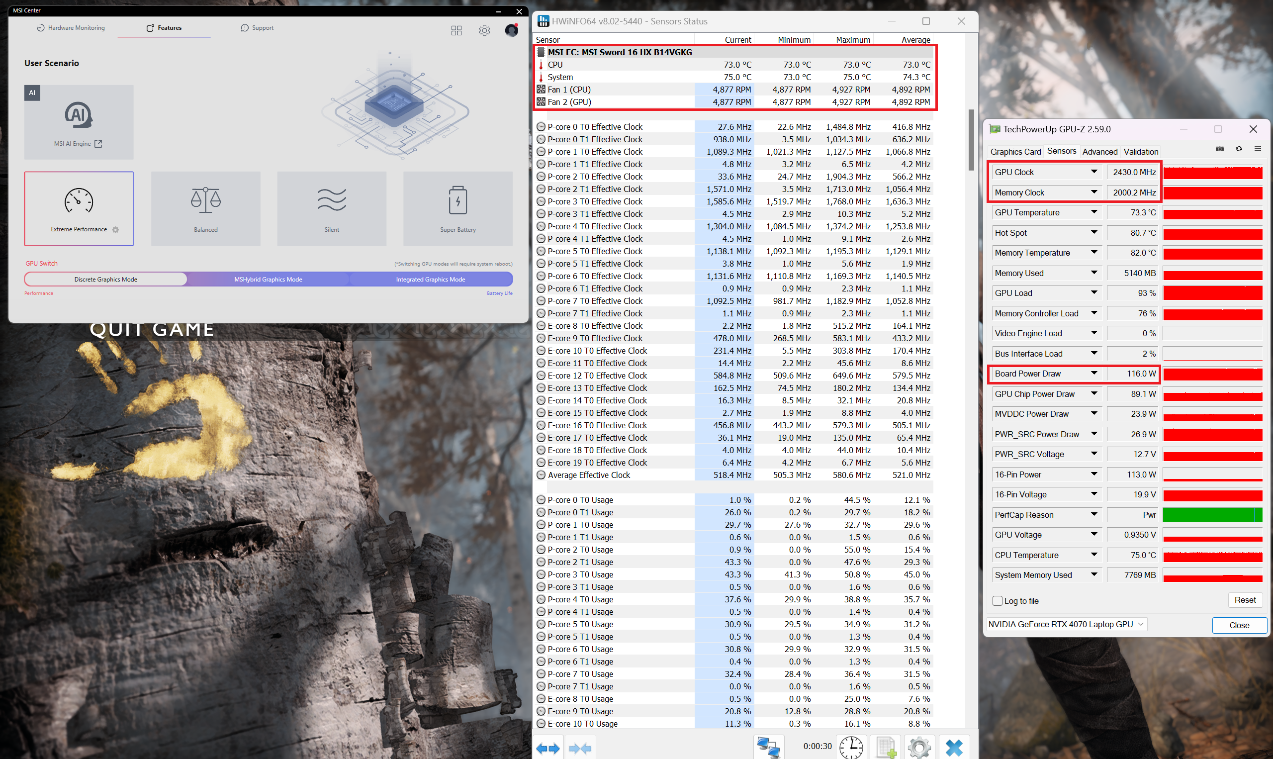Close HWiNFO sensors with blue X
This screenshot has height=759, width=1273.
coord(954,747)
